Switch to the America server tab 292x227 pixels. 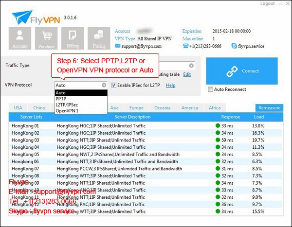tap(190, 108)
